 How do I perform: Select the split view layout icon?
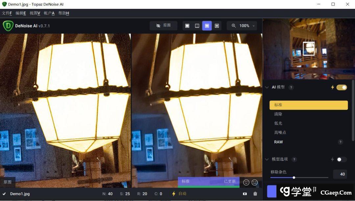tap(197, 26)
